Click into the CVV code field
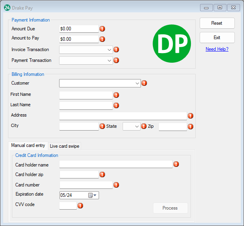Screen dimensions: 244x226 68,206
